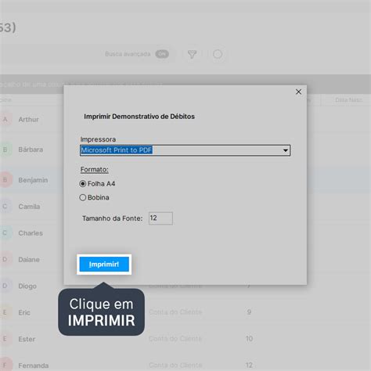Click Ester's avatar circle E
The height and width of the screenshot is (371, 371).
pos(5,339)
